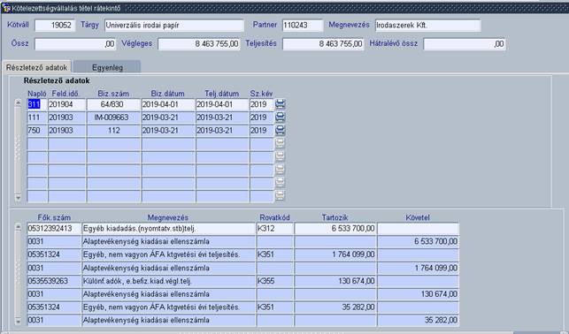Click Tartozik amount 1 764 099,00
Image resolution: width=569 pixels, height=334 pixels.
click(335, 254)
